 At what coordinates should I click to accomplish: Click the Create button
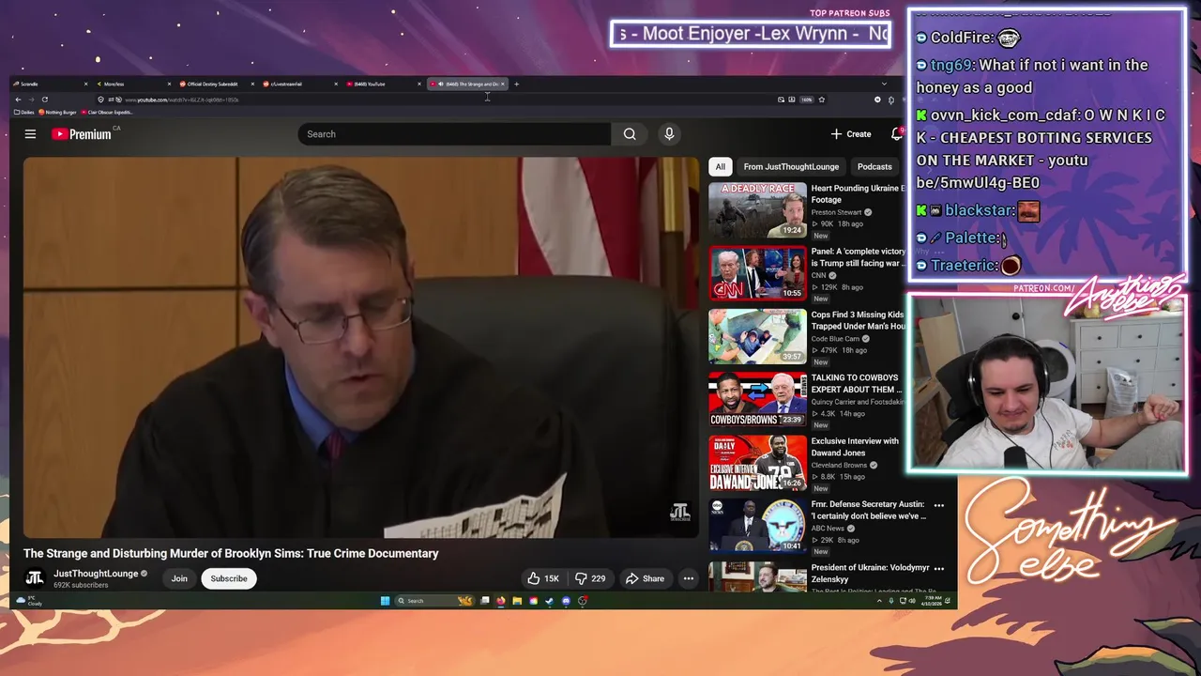tap(851, 134)
